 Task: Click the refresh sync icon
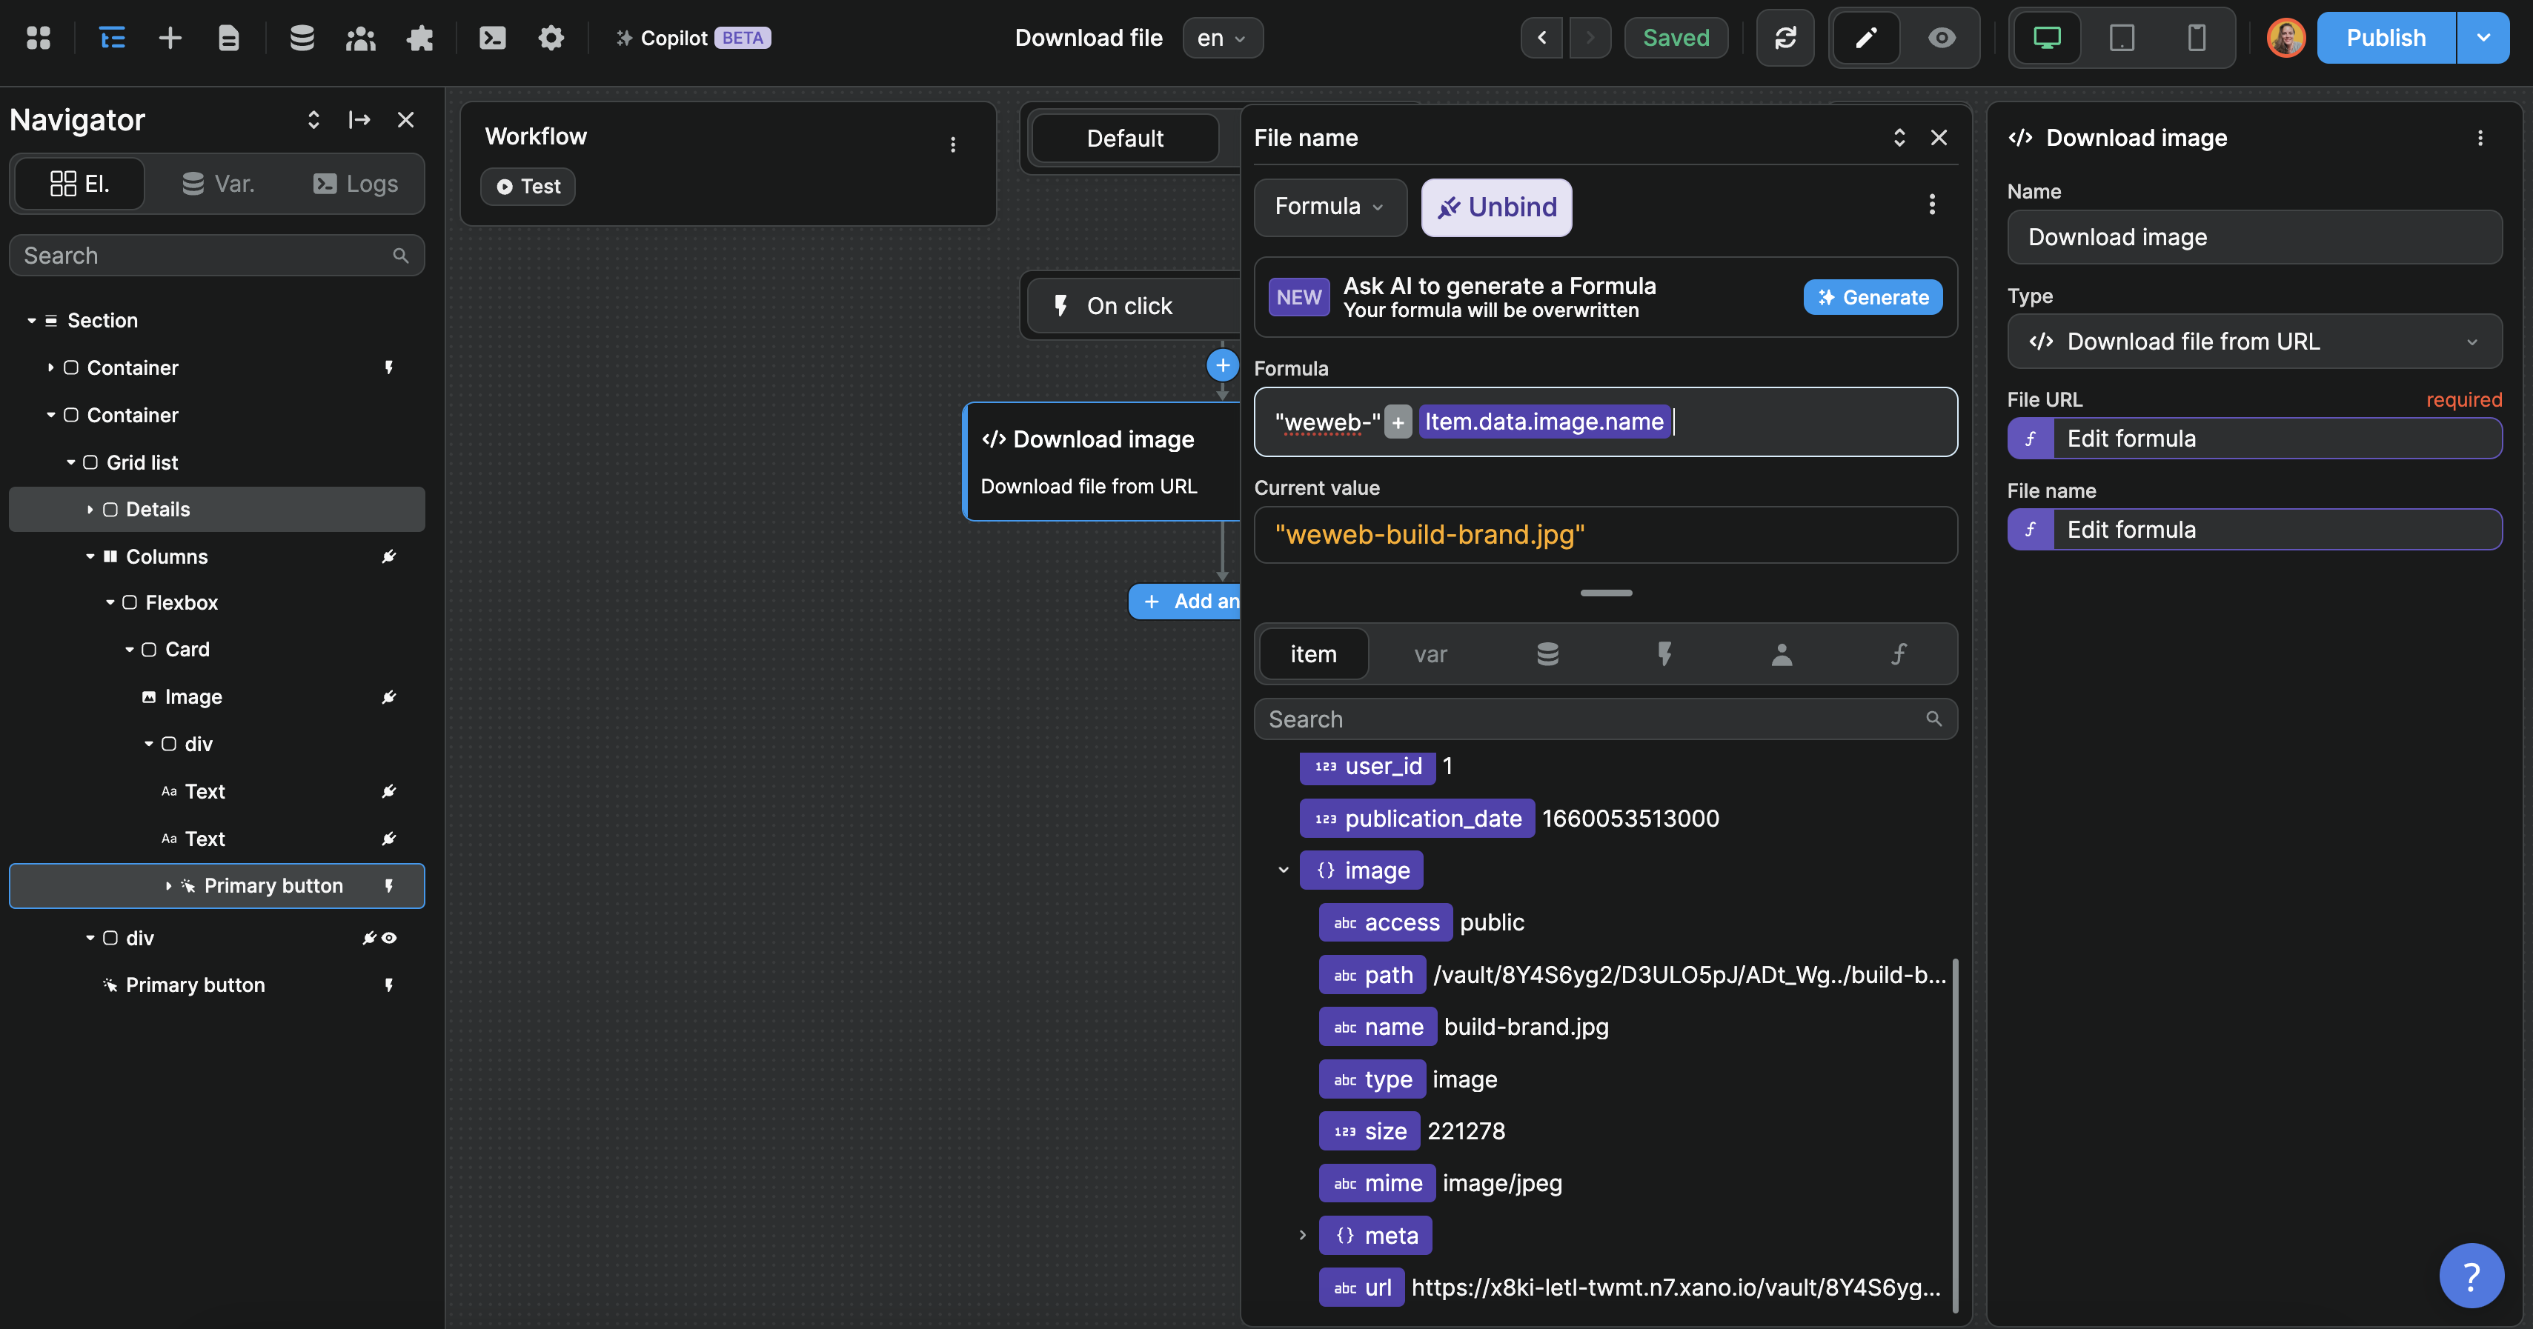(x=1785, y=39)
